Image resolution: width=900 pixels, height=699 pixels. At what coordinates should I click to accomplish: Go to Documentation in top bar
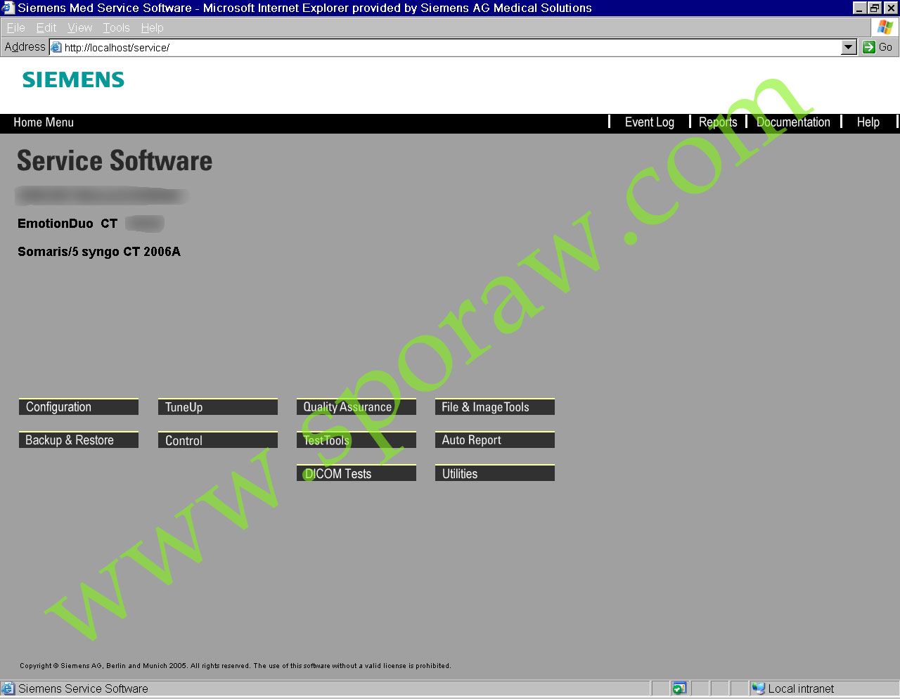pos(793,122)
